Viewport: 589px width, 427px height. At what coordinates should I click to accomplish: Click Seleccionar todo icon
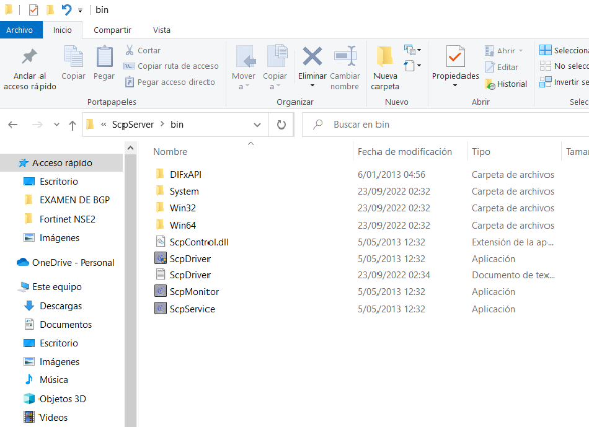tap(546, 50)
